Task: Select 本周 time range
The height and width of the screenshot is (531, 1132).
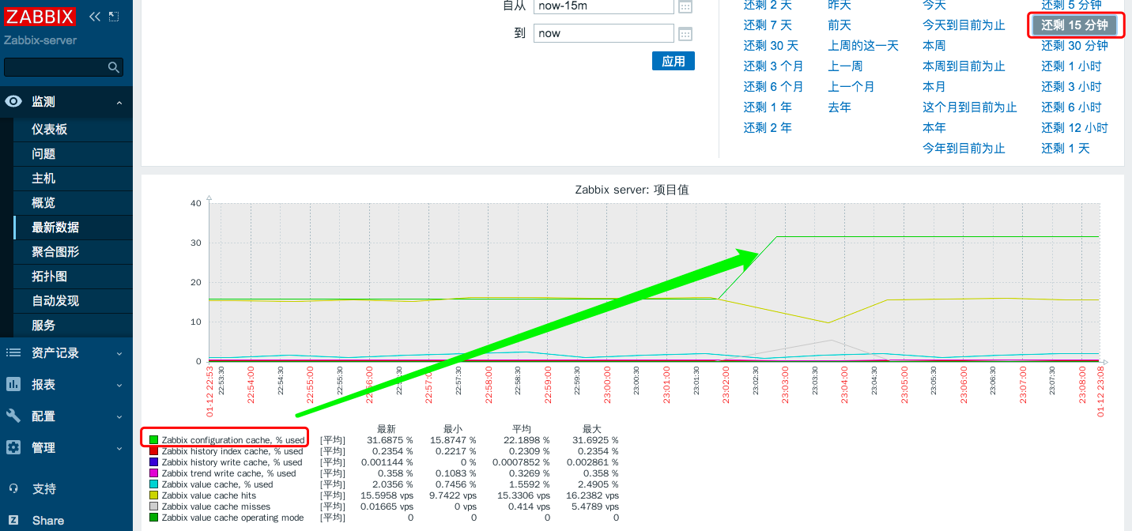Action: pyautogui.click(x=934, y=46)
